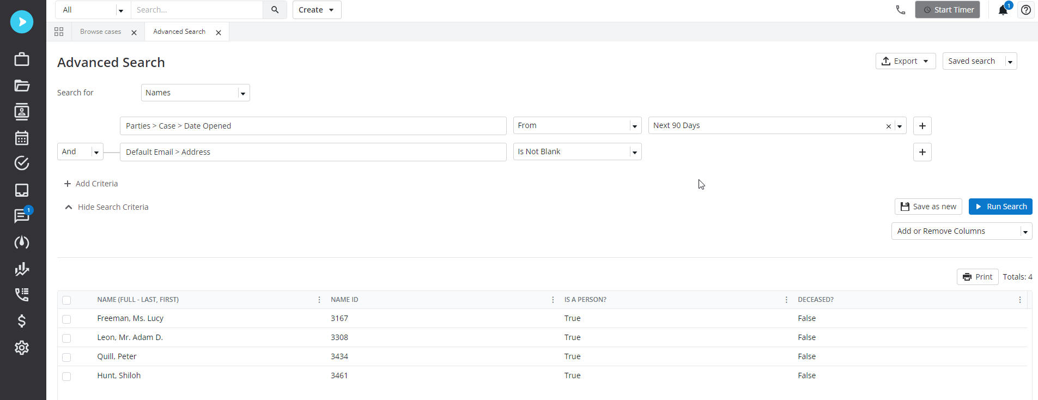Open the messages chat icon in sidebar
The image size is (1038, 400).
pyautogui.click(x=22, y=216)
